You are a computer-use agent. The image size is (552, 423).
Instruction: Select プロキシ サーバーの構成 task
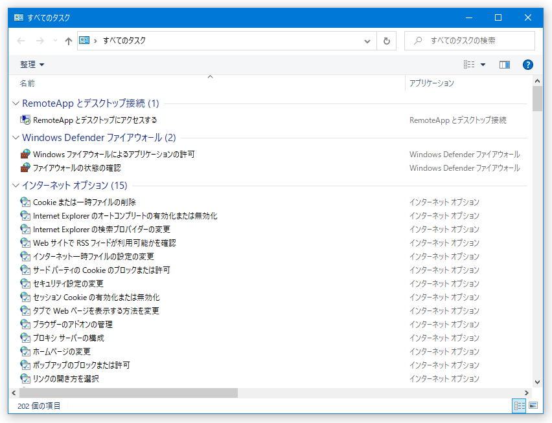coord(69,338)
